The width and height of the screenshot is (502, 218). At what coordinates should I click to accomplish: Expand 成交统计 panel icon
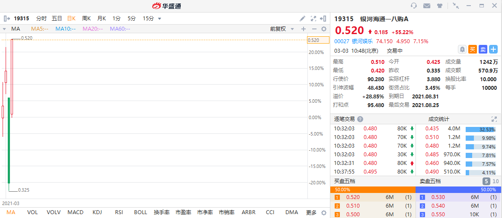pos(494,119)
